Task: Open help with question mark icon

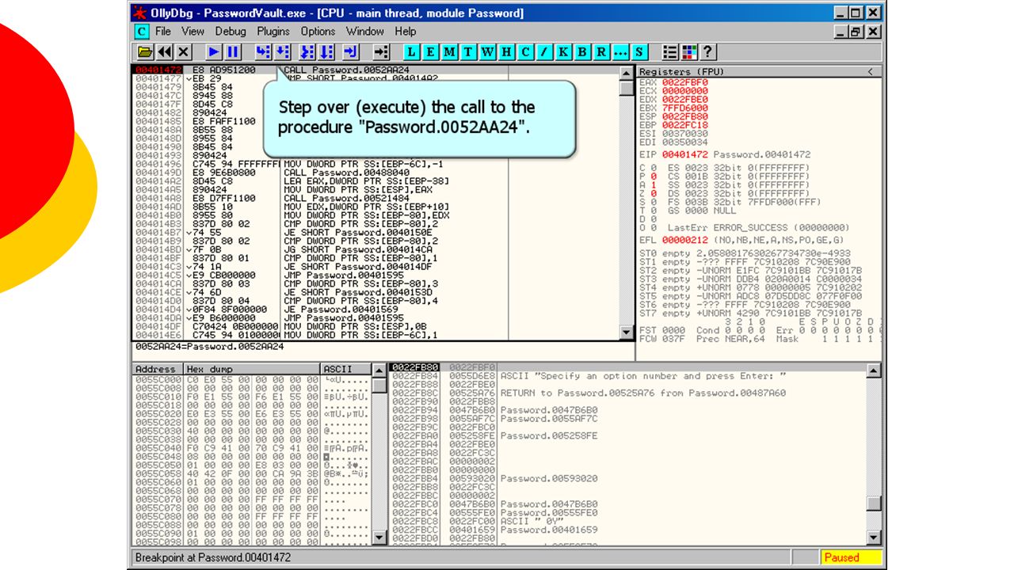Action: (708, 52)
